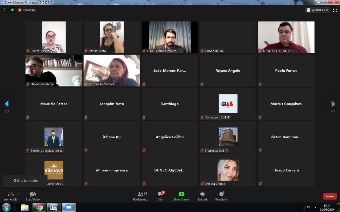
Task: Open the Chat panel
Action: (160, 196)
